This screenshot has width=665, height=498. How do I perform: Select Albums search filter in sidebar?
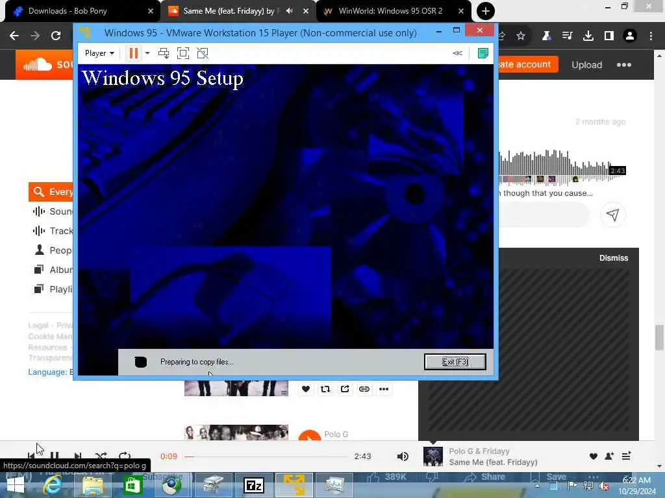(53, 270)
